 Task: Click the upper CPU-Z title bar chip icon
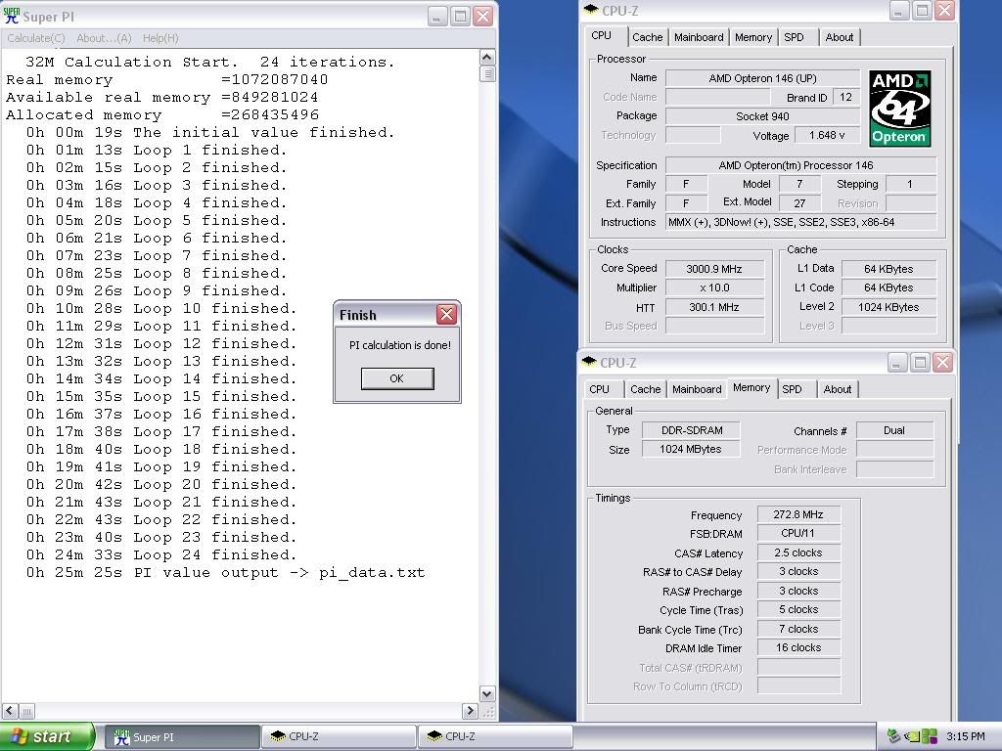click(x=590, y=11)
